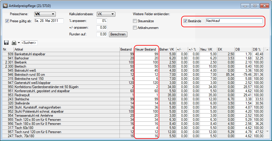Click the 'Neuer Bestand' column header

click(146, 49)
